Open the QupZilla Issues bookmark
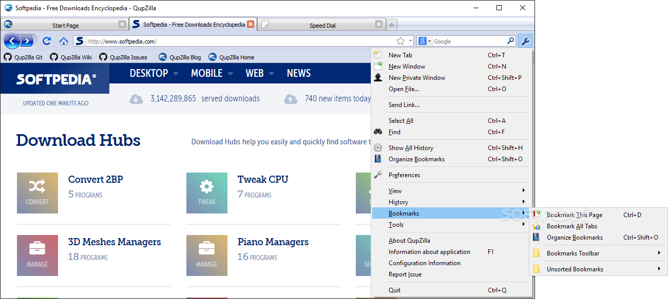The width and height of the screenshot is (668, 299). [x=123, y=57]
